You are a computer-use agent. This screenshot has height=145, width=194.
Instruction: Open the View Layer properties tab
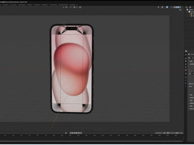coord(186,64)
